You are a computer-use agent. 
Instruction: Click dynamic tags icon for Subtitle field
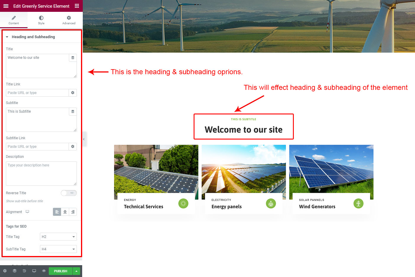[73, 112]
